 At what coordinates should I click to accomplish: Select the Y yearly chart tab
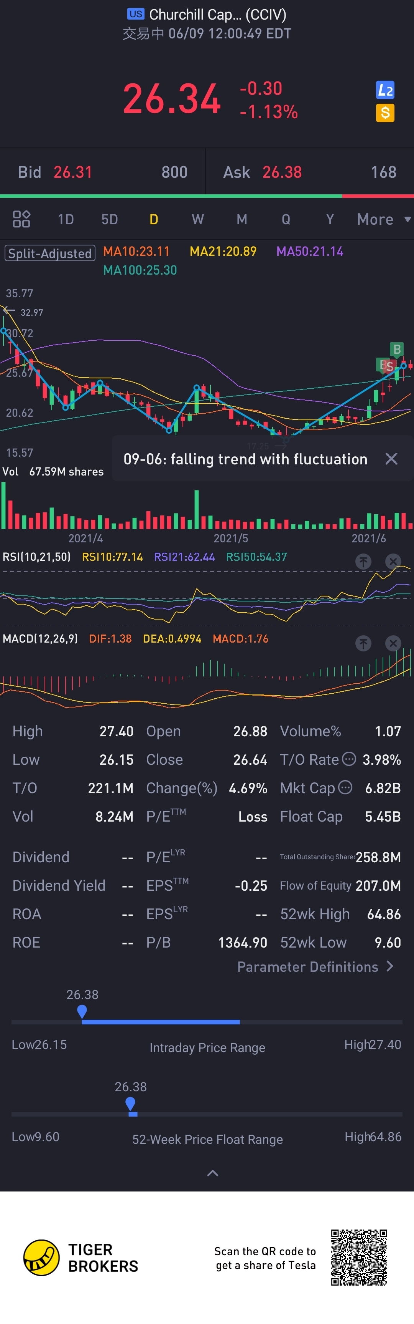pyautogui.click(x=330, y=219)
